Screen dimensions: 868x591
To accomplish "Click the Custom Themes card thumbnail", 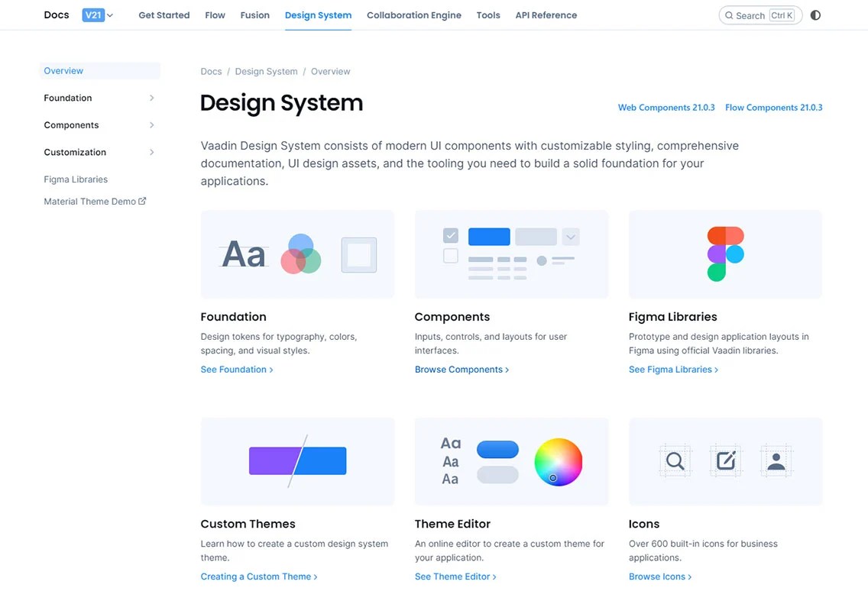I will coord(297,461).
